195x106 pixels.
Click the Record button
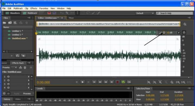click(x=117, y=82)
